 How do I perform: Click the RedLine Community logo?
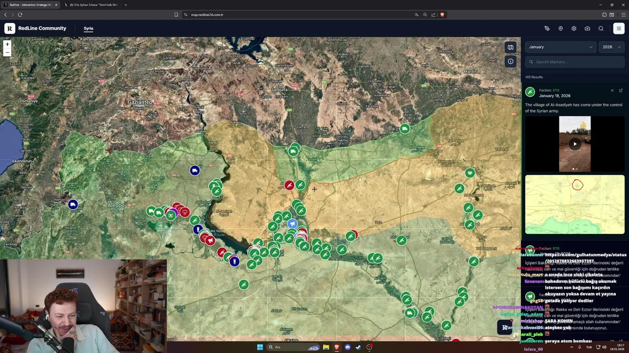[x=10, y=28]
